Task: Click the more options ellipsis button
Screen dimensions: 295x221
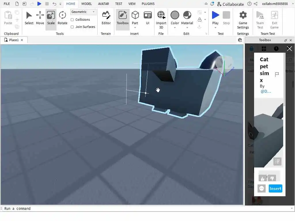Action: pyautogui.click(x=262, y=188)
